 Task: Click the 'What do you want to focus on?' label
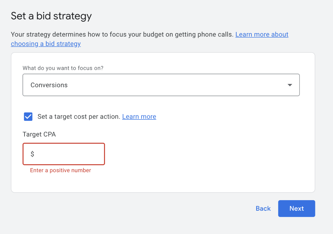pos(63,68)
